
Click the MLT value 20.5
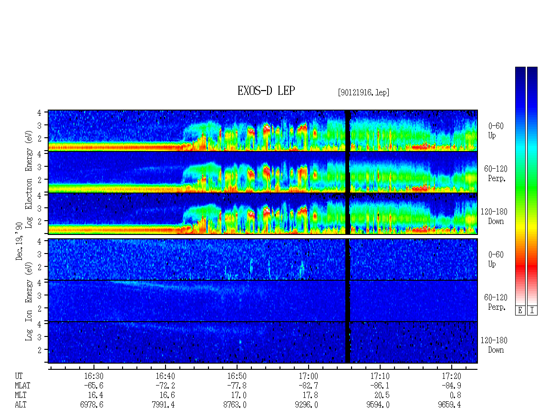[x=382, y=396]
